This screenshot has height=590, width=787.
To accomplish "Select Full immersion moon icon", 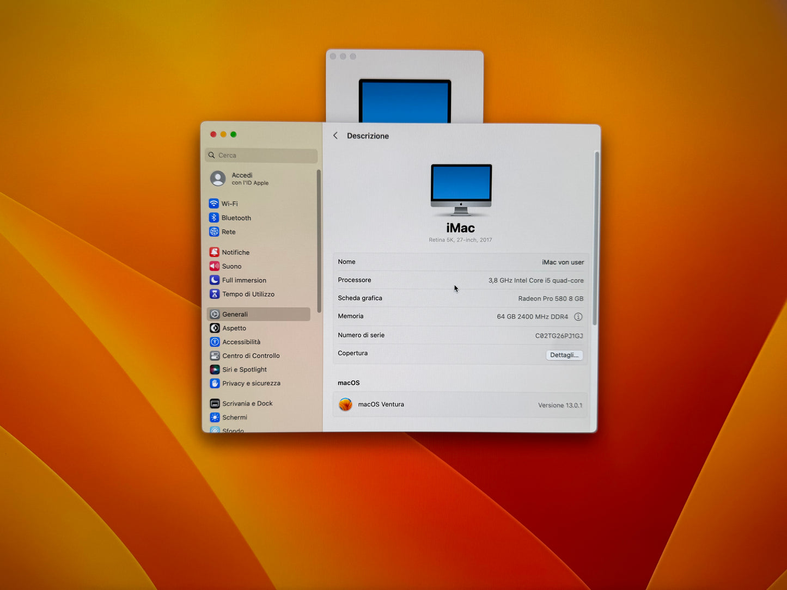I will (x=215, y=280).
